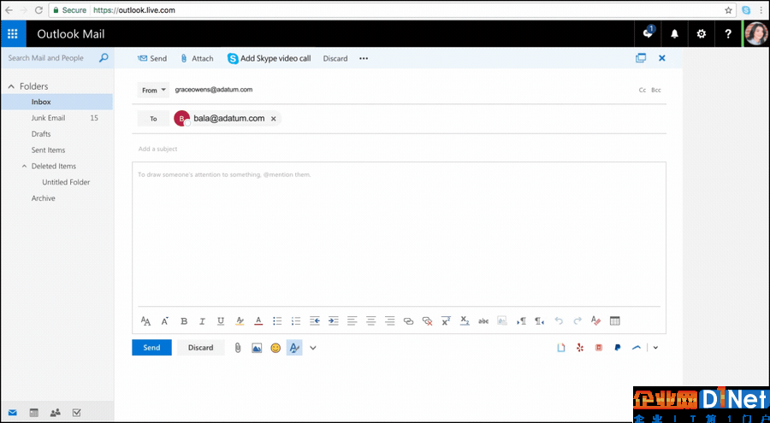770x423 pixels.
Task: Click in the message body area
Action: click(x=399, y=236)
